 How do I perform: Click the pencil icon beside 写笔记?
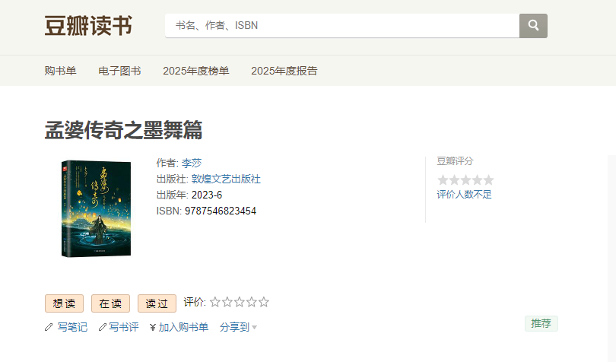click(49, 327)
